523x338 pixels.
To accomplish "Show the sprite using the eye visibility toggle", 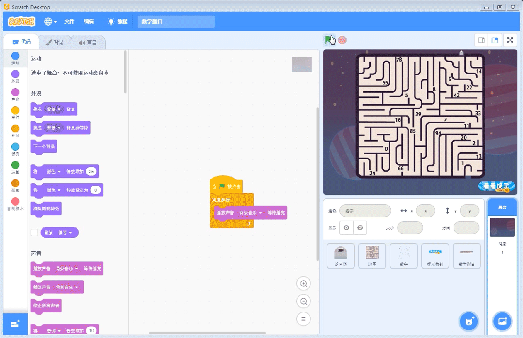I will coord(347,227).
